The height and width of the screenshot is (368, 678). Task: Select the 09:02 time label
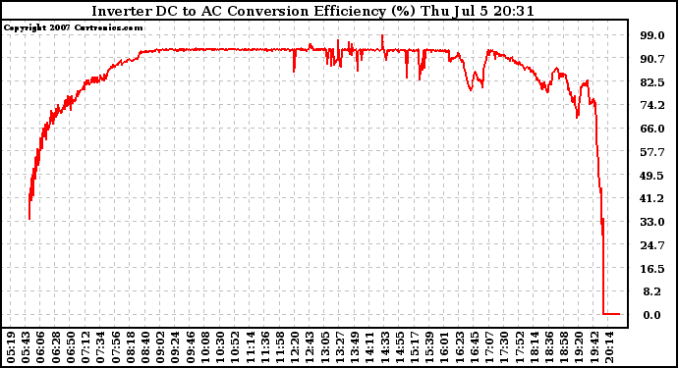click(160, 347)
